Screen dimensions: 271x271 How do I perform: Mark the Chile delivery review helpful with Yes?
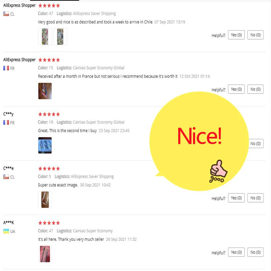[236, 35]
